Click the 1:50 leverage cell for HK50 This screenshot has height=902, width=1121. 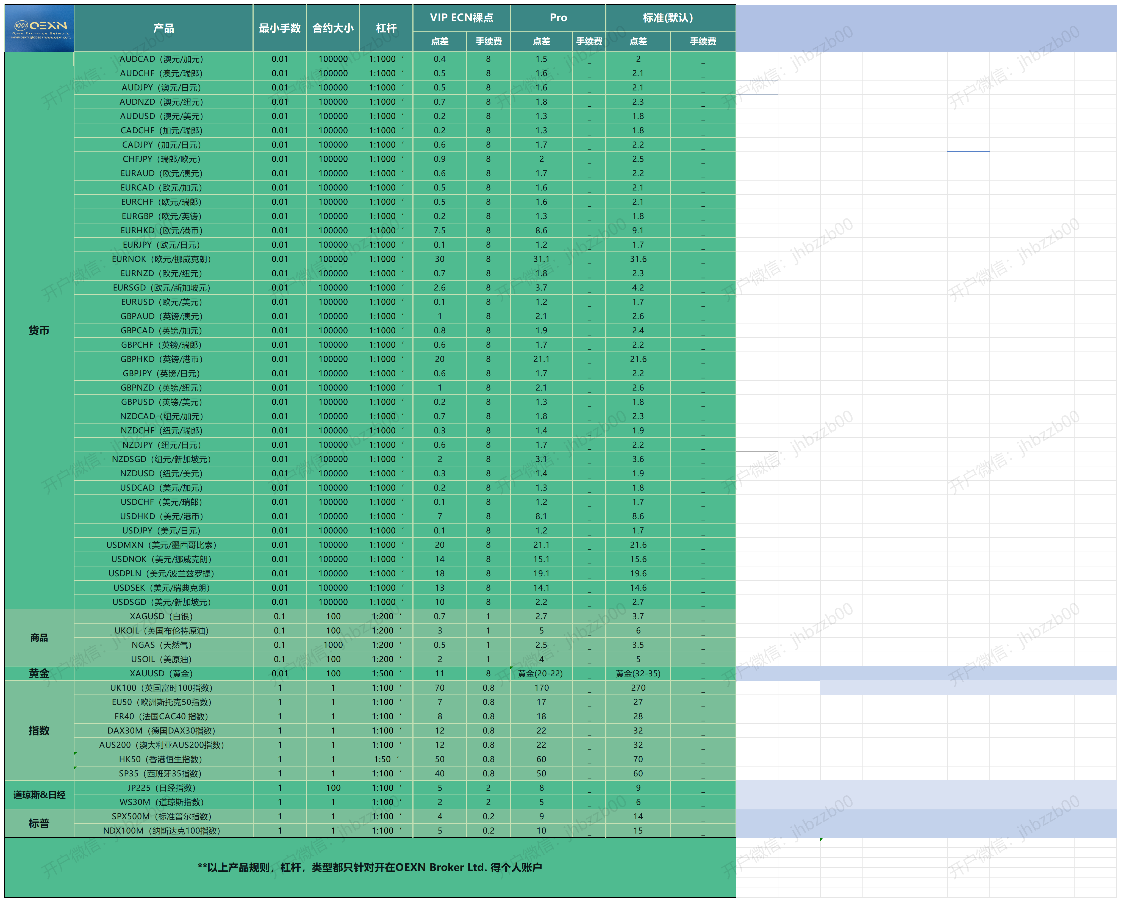point(386,759)
